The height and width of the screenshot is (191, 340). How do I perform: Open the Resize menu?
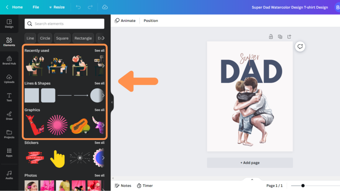point(57,7)
